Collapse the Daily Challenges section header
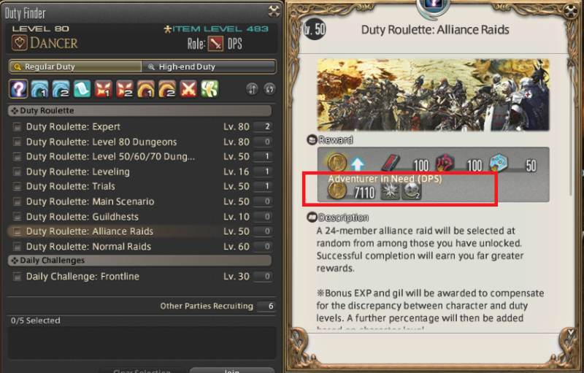 (x=139, y=260)
